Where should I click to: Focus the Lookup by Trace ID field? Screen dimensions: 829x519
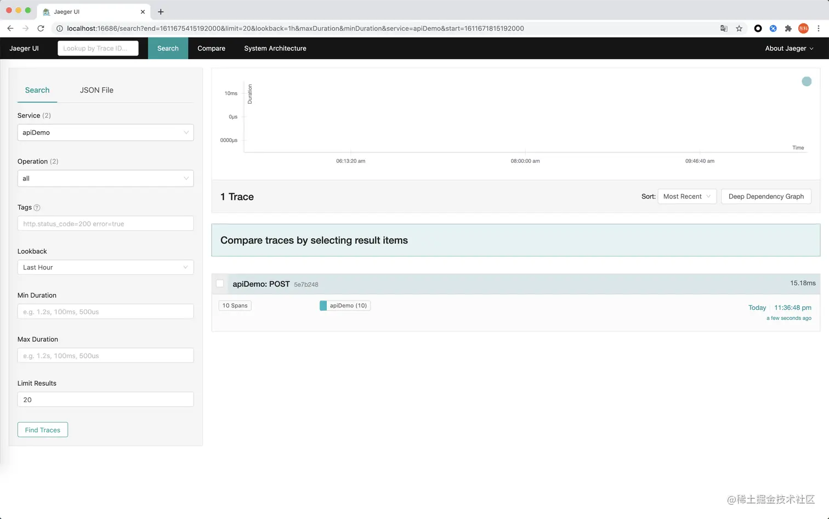(98, 48)
